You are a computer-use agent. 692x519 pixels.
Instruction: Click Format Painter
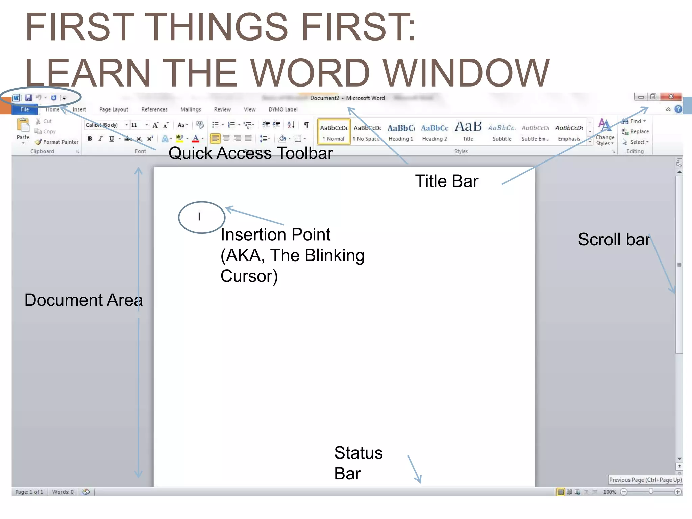pyautogui.click(x=56, y=142)
